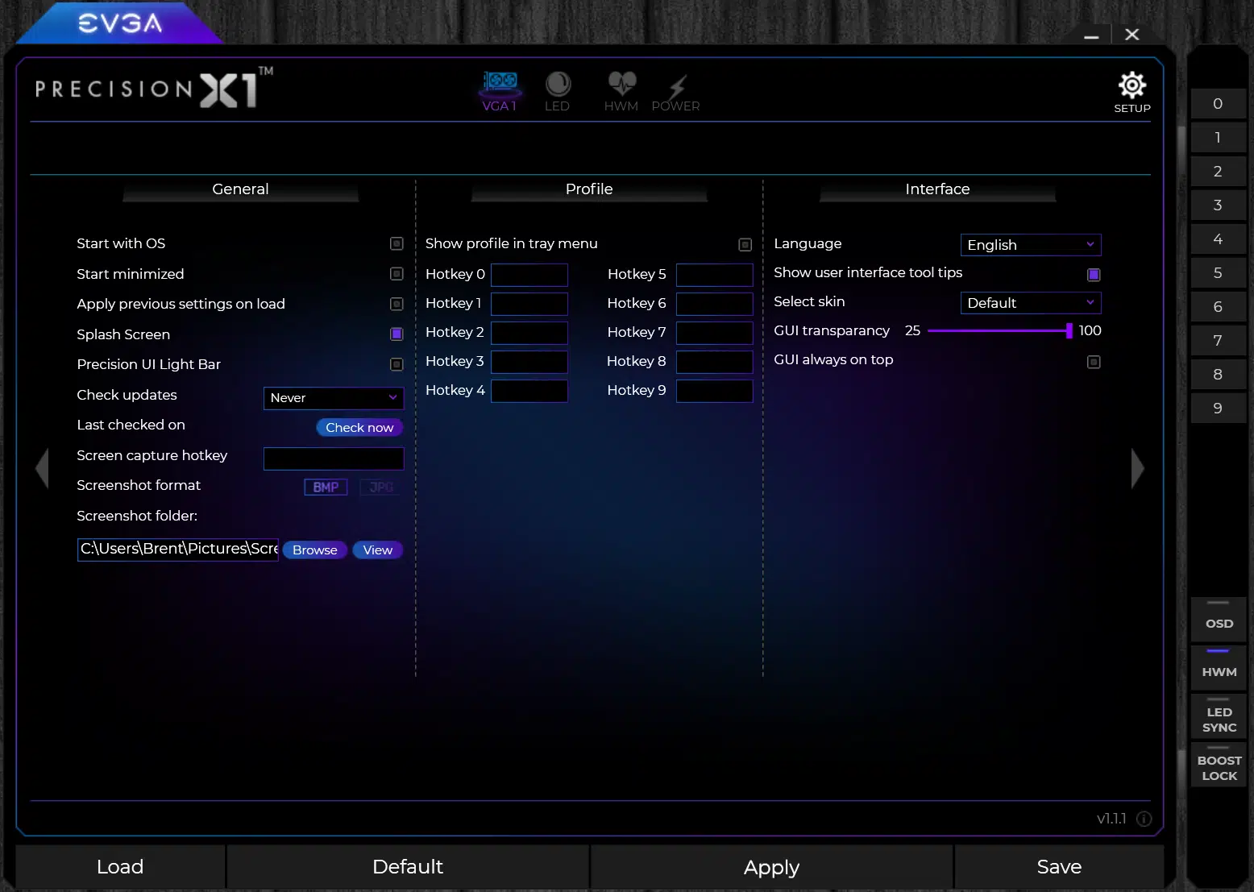Click the Apply button
1254x892 pixels.
pos(771,867)
